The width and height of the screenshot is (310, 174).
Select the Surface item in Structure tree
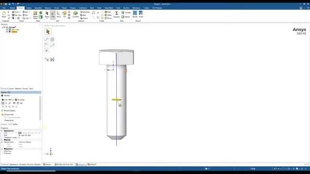pos(14,31)
